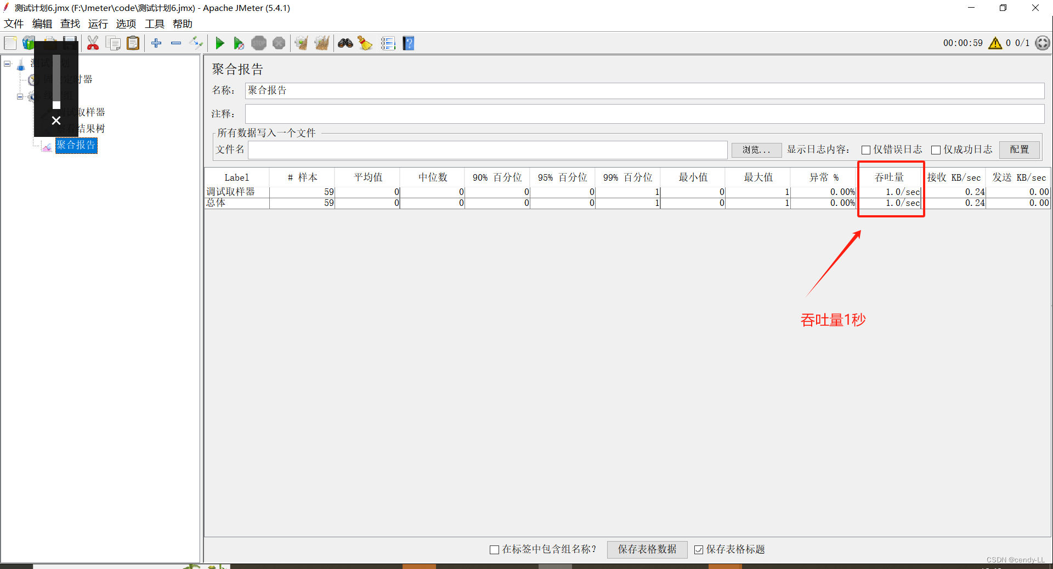Sort by the 平均值 column header
Screen dimensions: 1053x569
click(367, 177)
